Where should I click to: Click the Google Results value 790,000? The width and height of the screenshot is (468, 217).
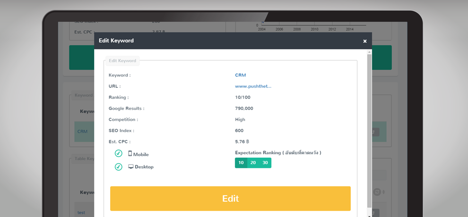[244, 108]
